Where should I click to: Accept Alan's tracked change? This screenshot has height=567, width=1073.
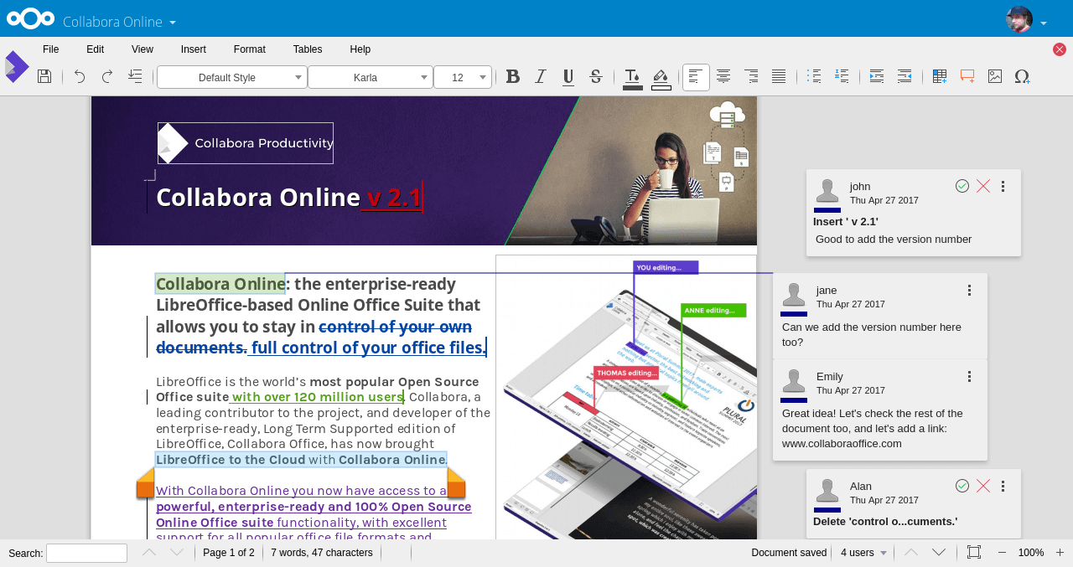(x=962, y=486)
